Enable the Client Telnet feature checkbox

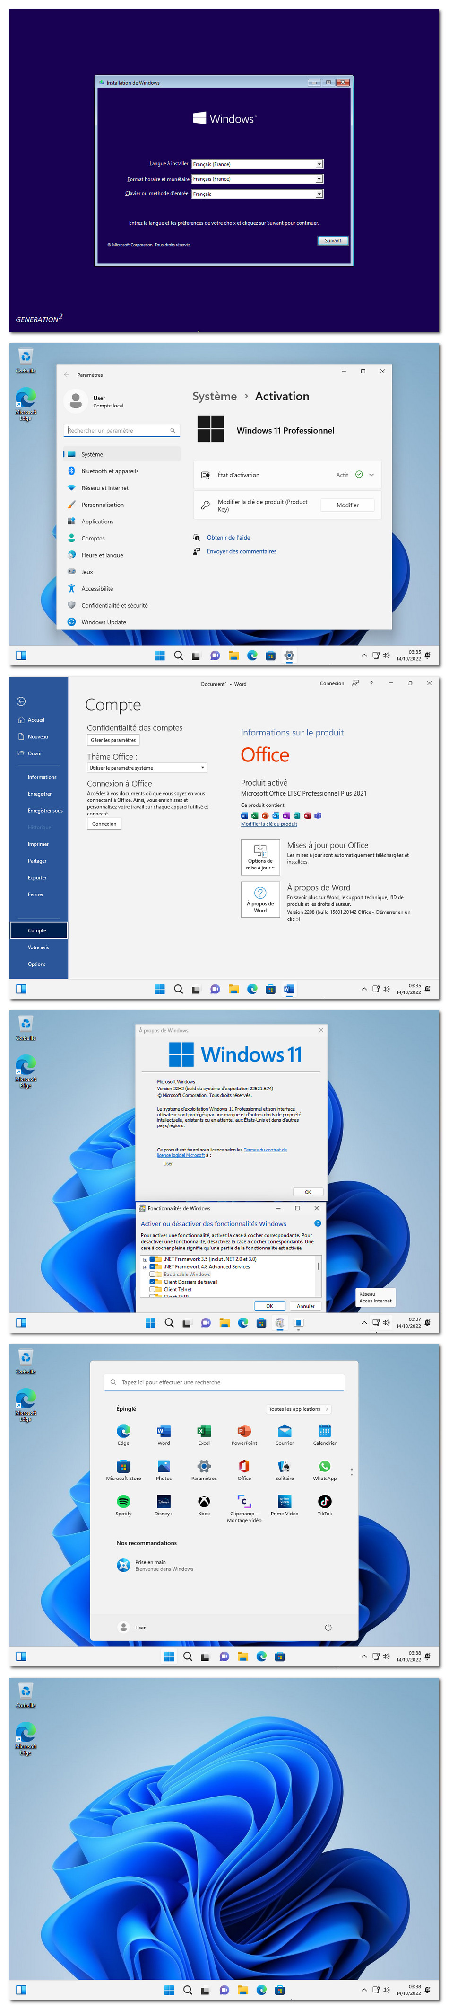152,1290
